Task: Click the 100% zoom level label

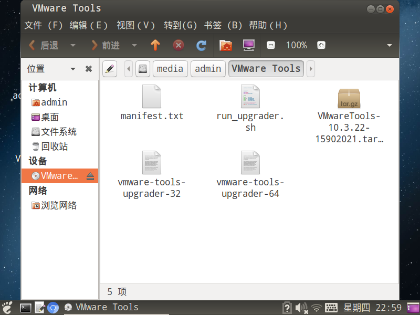Action: point(296,45)
